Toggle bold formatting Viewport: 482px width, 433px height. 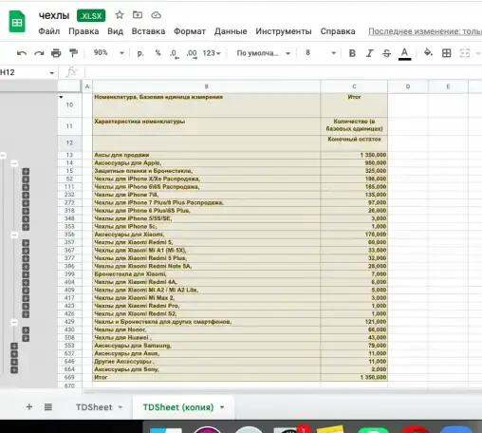point(352,53)
